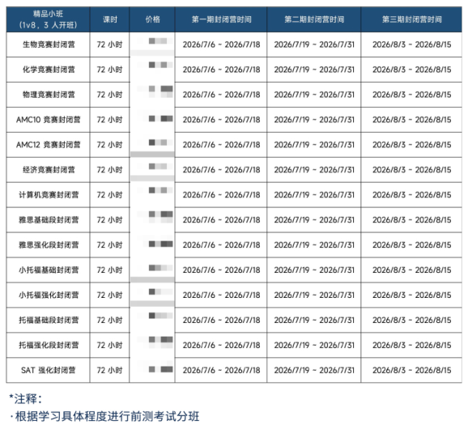Click 2026/7/19 ~ 2026/7/31 in 生物竞赛封闭营 row
This screenshot has height=425, width=468.
pyautogui.click(x=314, y=45)
